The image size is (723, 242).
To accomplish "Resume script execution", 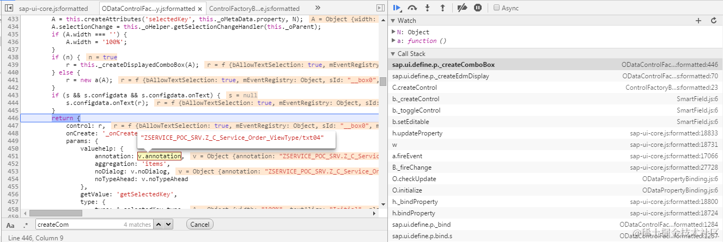I will click(397, 8).
